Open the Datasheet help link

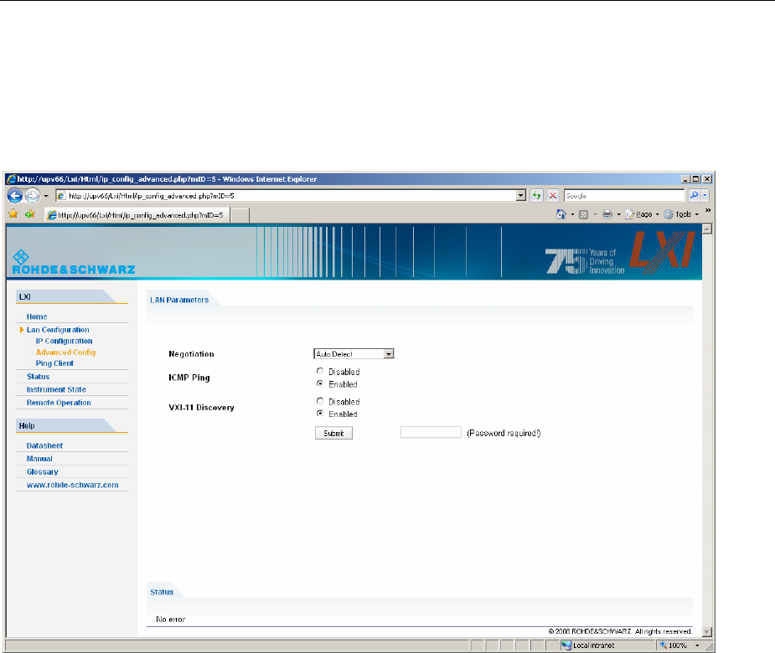pyautogui.click(x=44, y=445)
